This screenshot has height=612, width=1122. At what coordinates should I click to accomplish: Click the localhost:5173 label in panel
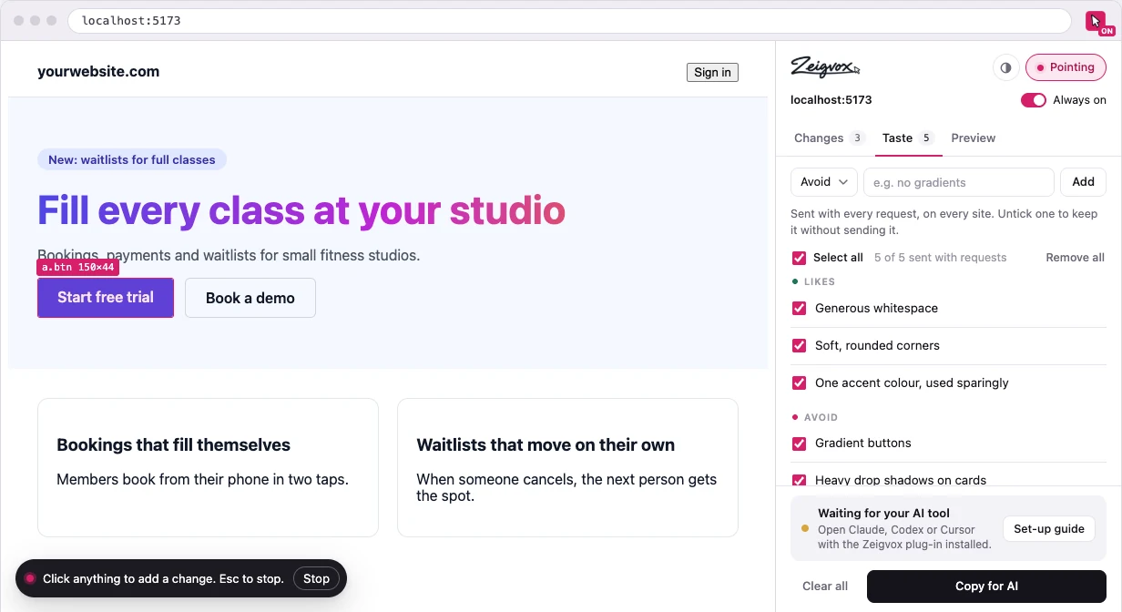point(831,100)
